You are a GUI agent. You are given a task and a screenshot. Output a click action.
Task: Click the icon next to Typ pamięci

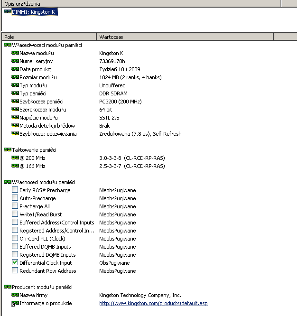pyautogui.click(x=15, y=93)
